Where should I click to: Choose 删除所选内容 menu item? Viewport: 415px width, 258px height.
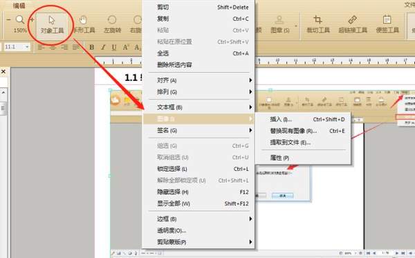pos(199,65)
